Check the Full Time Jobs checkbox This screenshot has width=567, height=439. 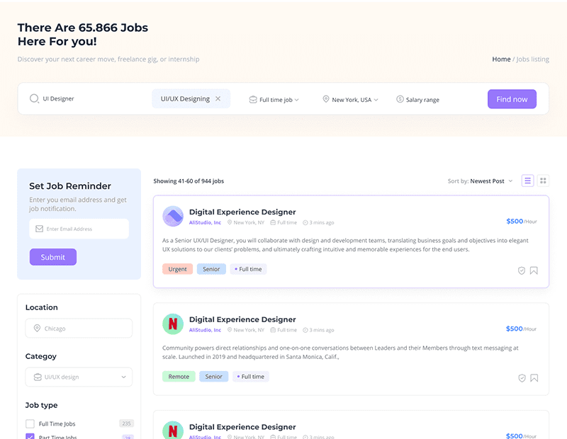30,424
